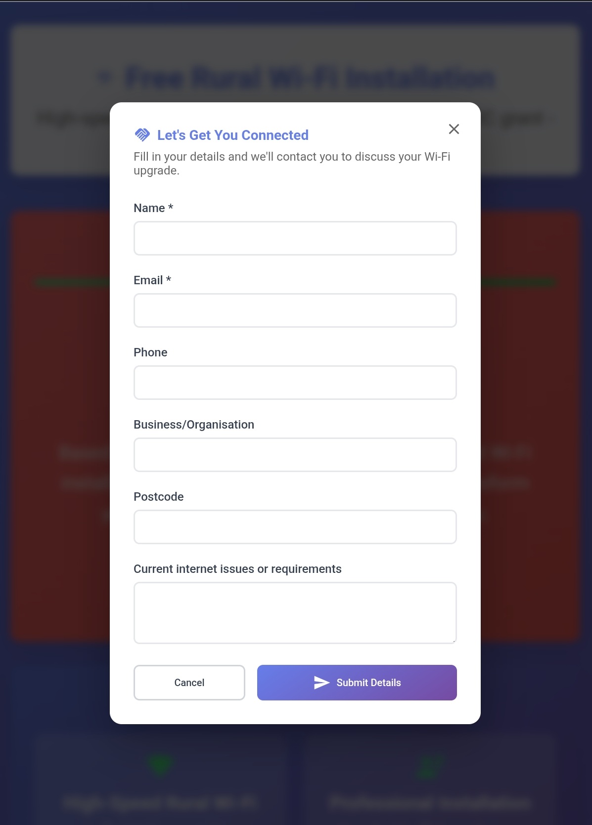Click the handshake icon next to the heading
The image size is (592, 825).
(142, 133)
